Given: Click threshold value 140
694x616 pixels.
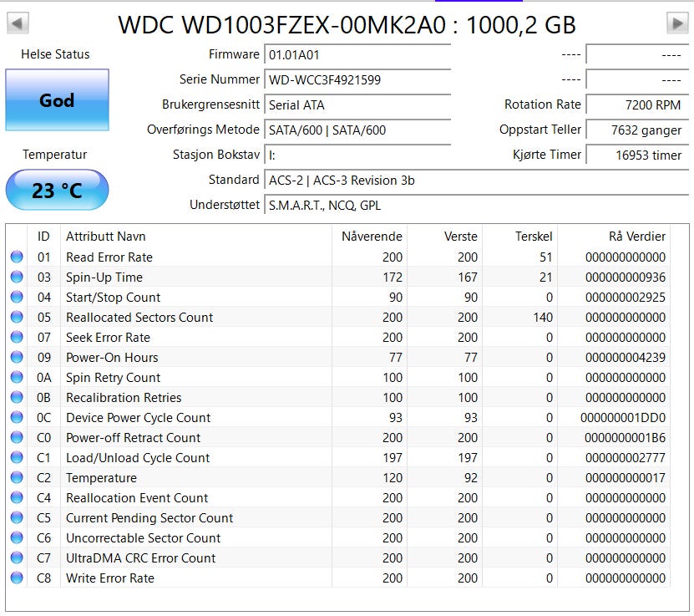Looking at the screenshot, I should 543,317.
